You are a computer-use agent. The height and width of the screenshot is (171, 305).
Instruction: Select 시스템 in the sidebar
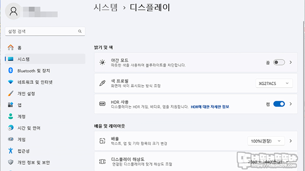click(x=45, y=59)
